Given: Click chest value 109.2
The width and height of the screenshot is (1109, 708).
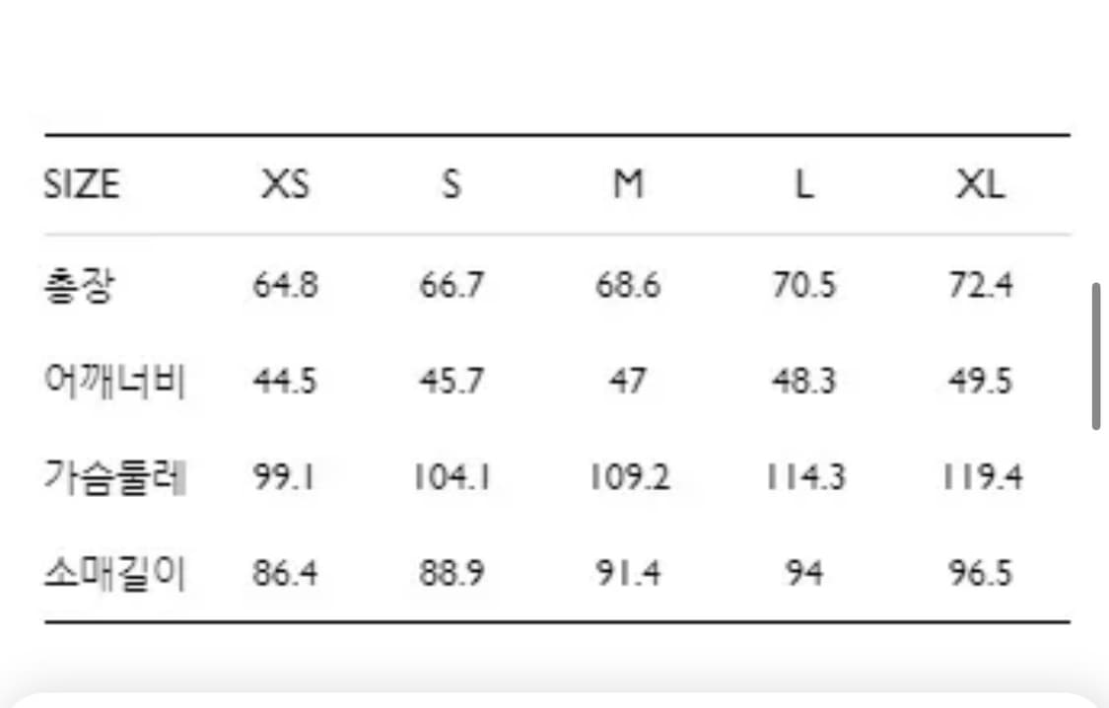Looking at the screenshot, I should click(x=629, y=477).
